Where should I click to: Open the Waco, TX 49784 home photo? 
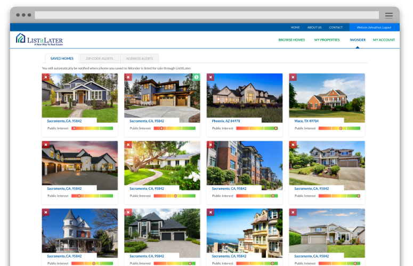[x=327, y=95]
